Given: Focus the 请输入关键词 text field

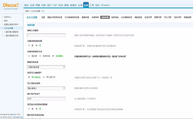Looking at the screenshot, I should point(46,35).
